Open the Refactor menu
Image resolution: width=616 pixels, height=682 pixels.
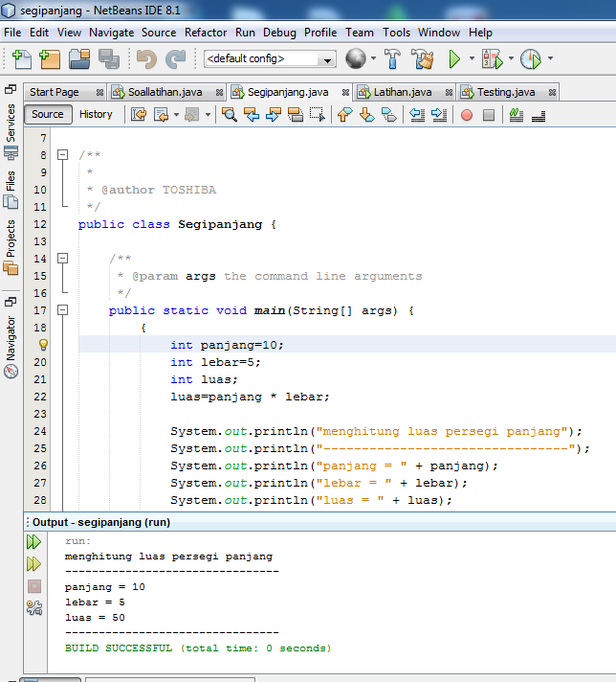(x=206, y=32)
